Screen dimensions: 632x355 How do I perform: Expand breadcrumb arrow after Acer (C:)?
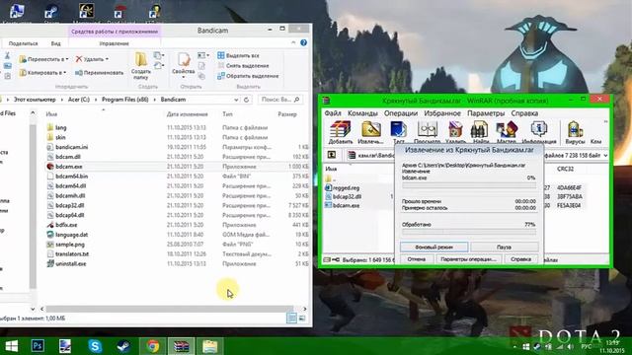[96, 100]
